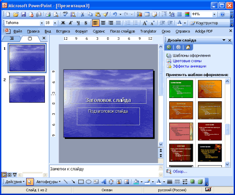Select the Rectangle drawing tool
The height and width of the screenshot is (195, 235).
(81, 182)
